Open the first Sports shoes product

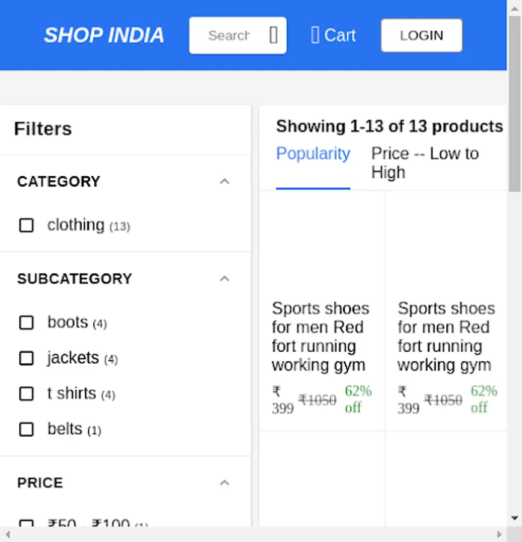(x=321, y=337)
